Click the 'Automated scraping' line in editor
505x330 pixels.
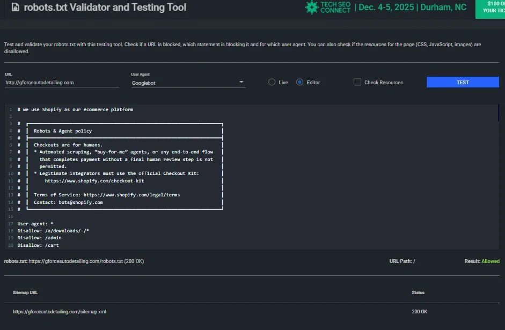(123, 152)
